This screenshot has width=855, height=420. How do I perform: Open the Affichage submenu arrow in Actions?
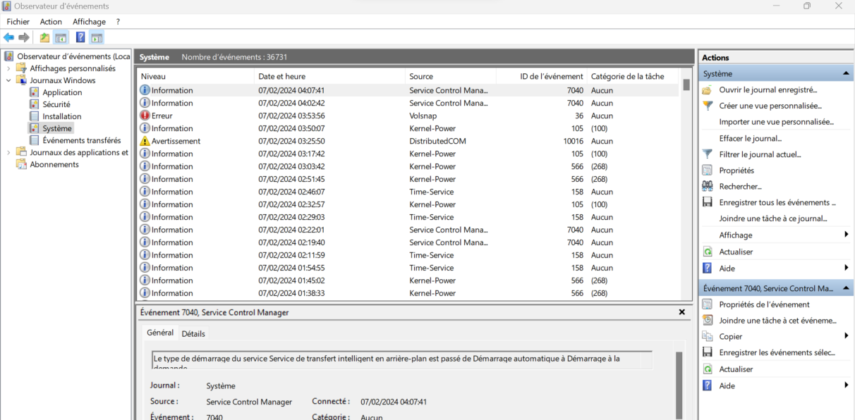click(x=846, y=235)
